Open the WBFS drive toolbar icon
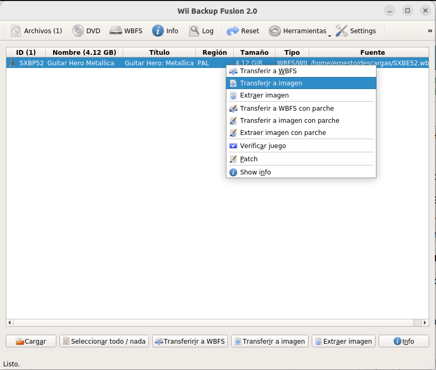 tap(116, 31)
